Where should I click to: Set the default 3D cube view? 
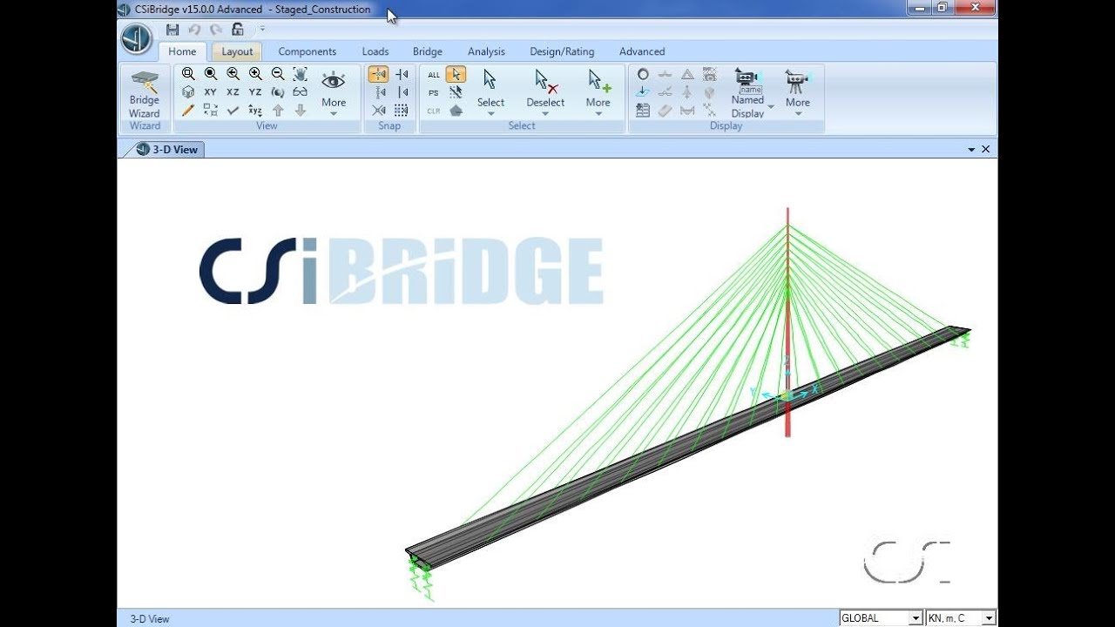pos(188,91)
